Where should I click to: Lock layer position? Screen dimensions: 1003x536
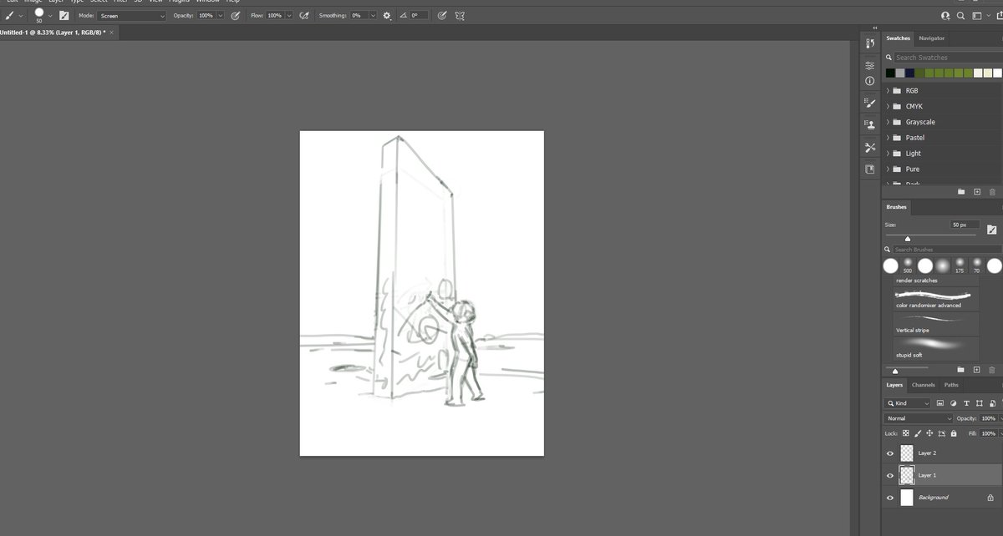tap(929, 433)
